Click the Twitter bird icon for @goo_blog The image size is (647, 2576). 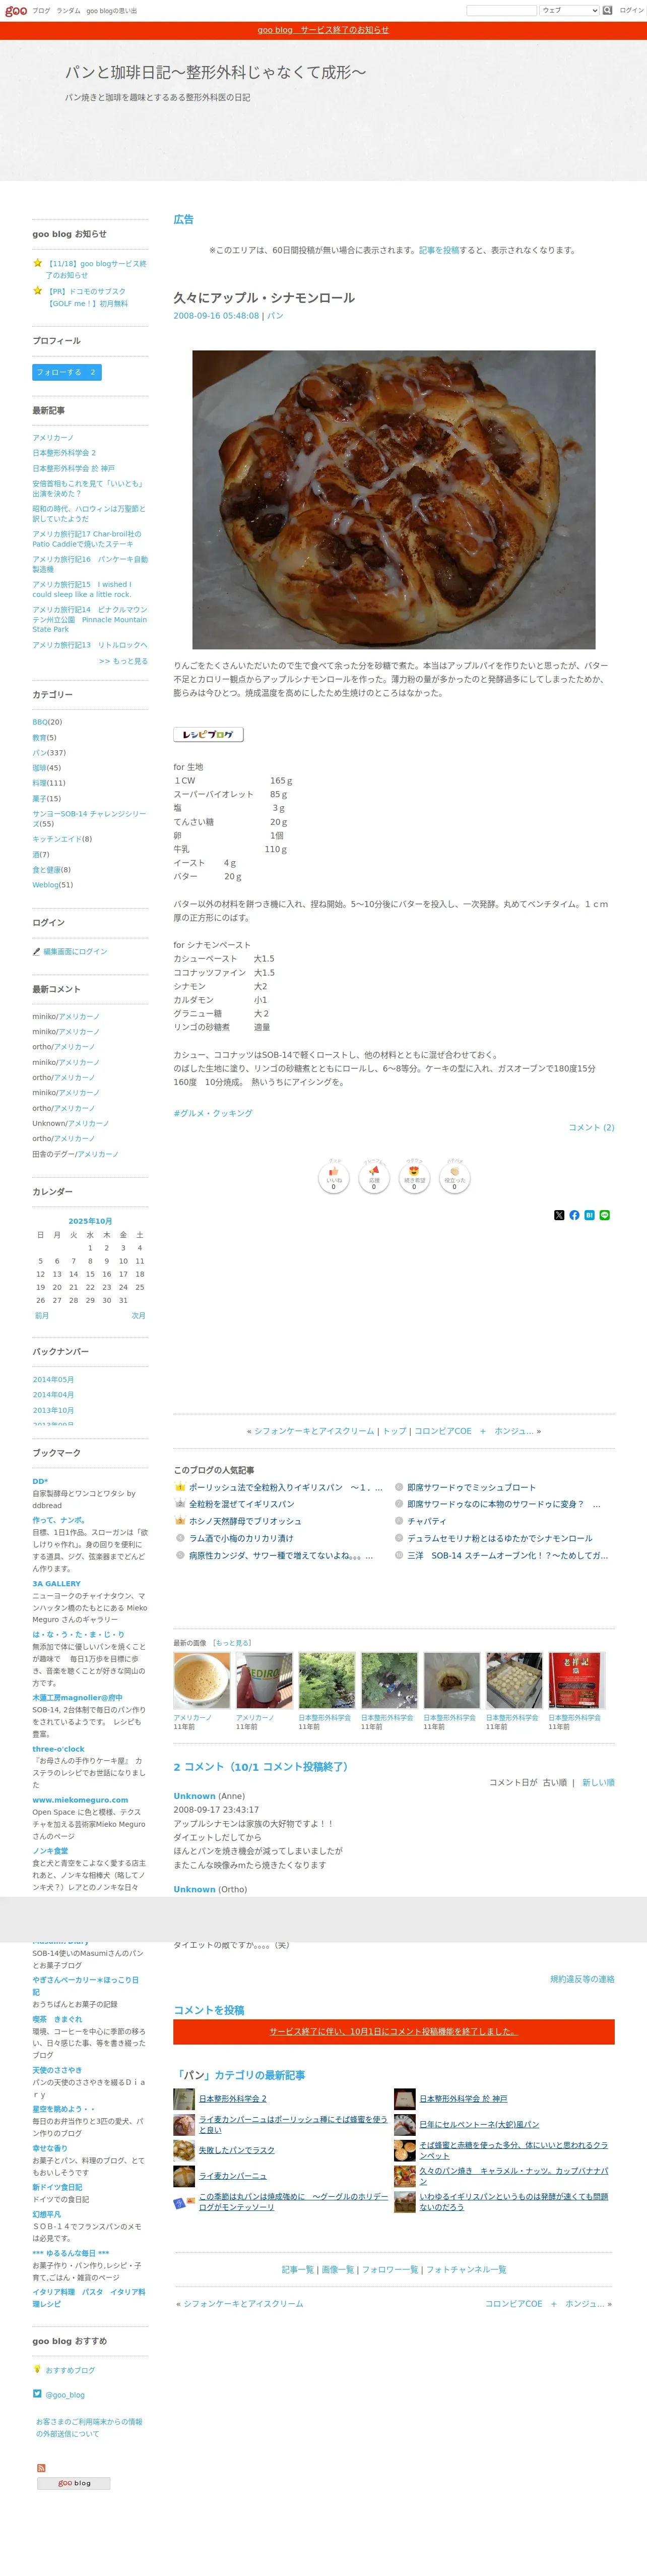click(37, 2394)
